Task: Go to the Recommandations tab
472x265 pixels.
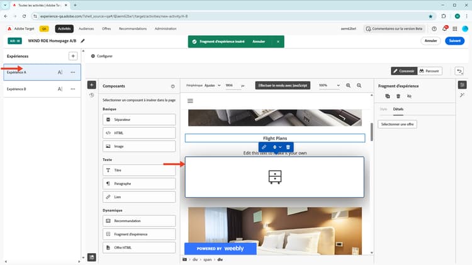Action: 133,29
